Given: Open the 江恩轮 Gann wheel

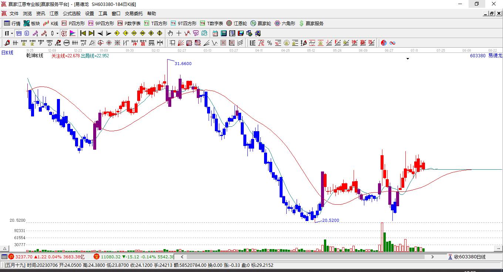Looking at the screenshot, I should pos(237,23).
